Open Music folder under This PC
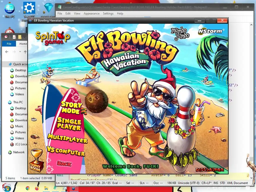 coord(17,126)
